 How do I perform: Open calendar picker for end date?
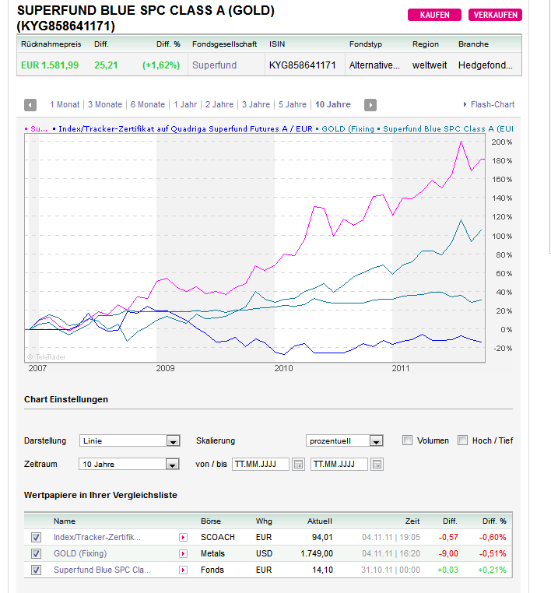click(x=377, y=464)
